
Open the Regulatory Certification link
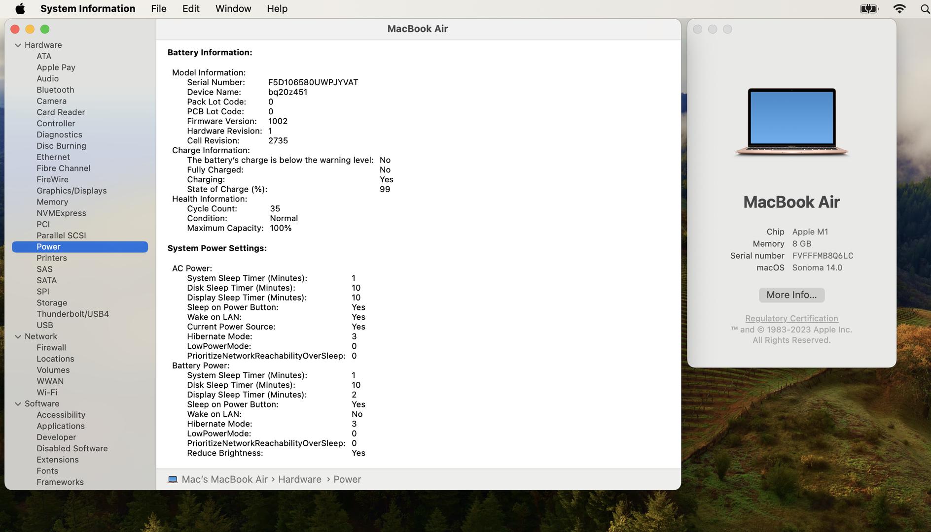(791, 318)
